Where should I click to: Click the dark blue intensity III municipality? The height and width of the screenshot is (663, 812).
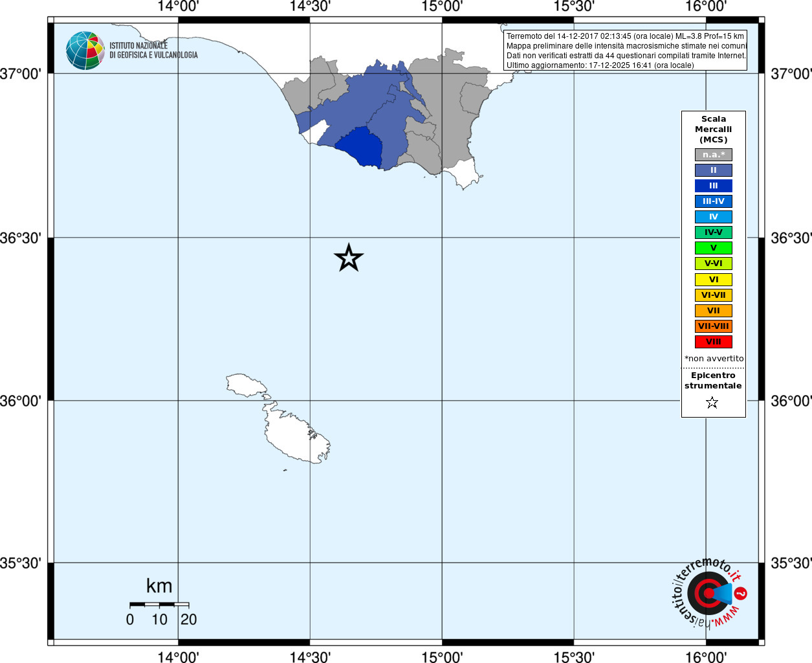(362, 148)
